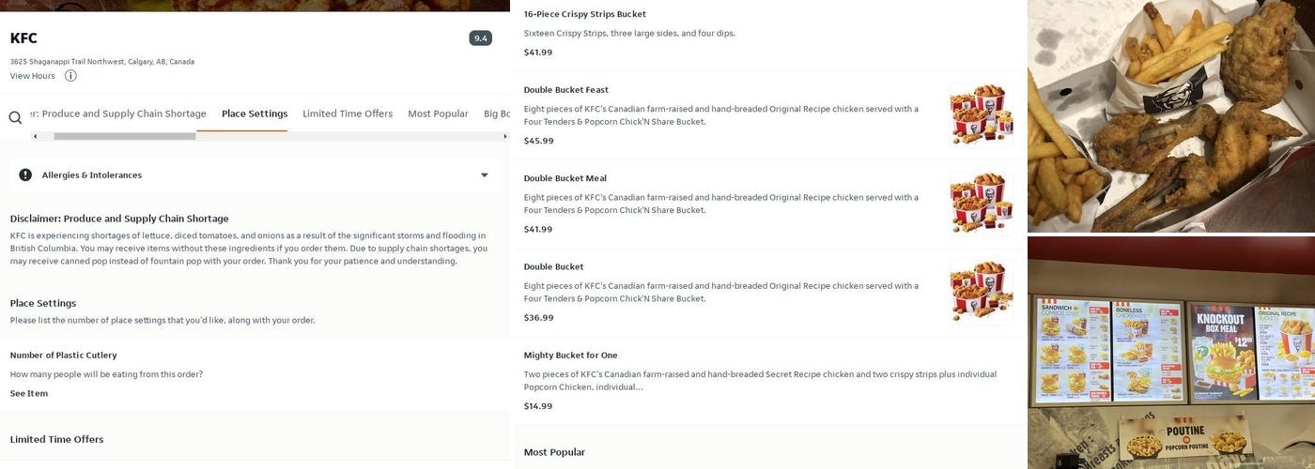The image size is (1315, 469).
Task: Select Mighty Bucket for One item
Action: [x=570, y=356]
